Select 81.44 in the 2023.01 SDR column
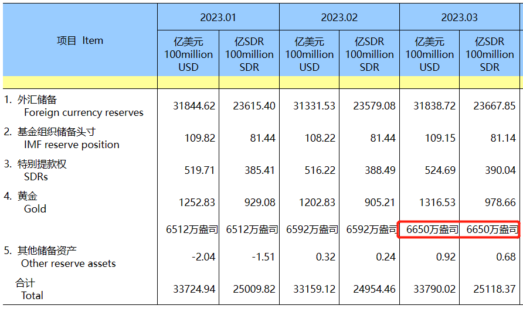The width and height of the screenshot is (523, 312). pyautogui.click(x=263, y=138)
